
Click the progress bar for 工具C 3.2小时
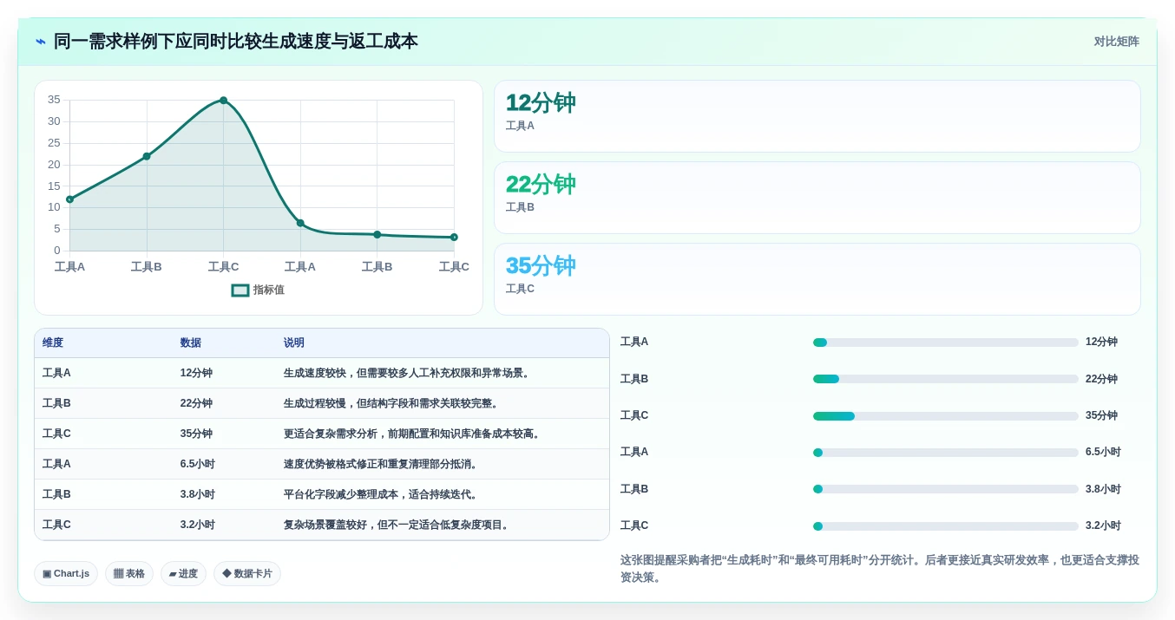(945, 526)
